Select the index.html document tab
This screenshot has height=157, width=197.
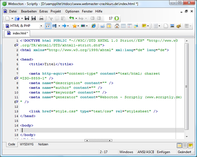coord(17,33)
